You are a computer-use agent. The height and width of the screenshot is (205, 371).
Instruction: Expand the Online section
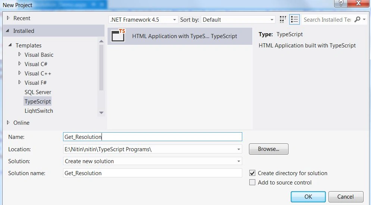coord(8,122)
